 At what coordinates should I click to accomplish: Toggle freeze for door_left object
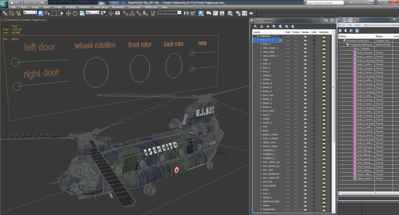click(x=296, y=182)
